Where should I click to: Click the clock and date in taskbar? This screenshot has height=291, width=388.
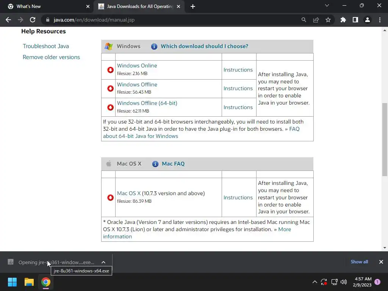(x=362, y=282)
